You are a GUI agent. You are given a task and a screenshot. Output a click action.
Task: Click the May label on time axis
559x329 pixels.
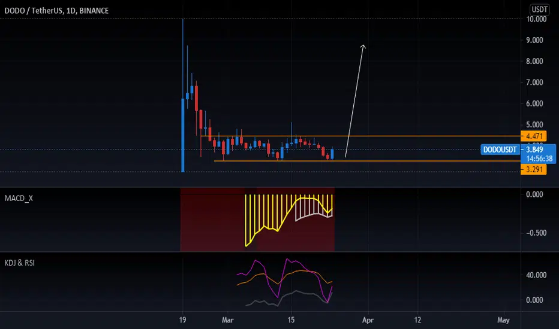(503, 320)
